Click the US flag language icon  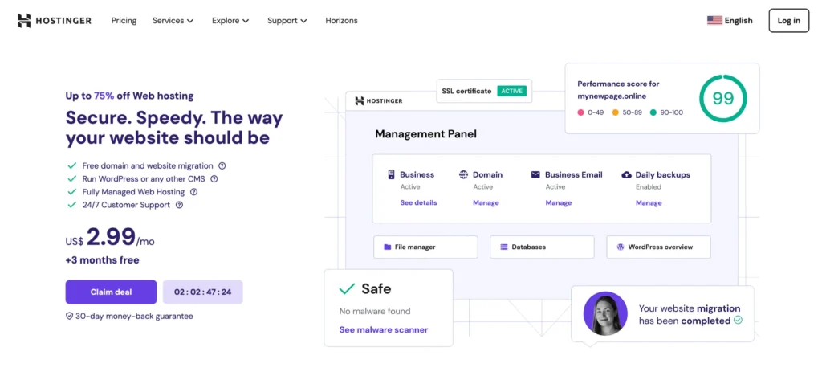coord(714,20)
